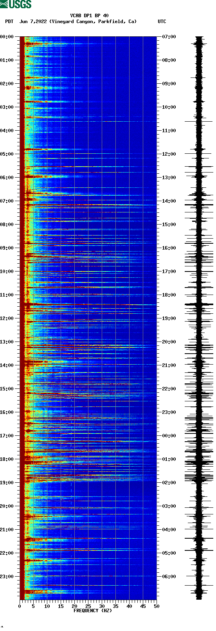
Task: Click the '18:00' PDT label on the left axis
Action: [x=7, y=459]
